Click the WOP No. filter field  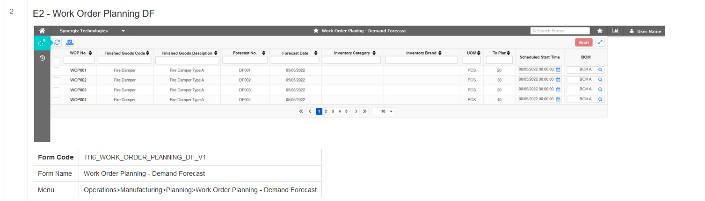point(79,60)
